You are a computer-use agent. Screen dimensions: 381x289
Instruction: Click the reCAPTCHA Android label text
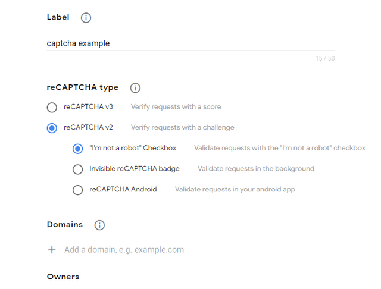coord(123,189)
